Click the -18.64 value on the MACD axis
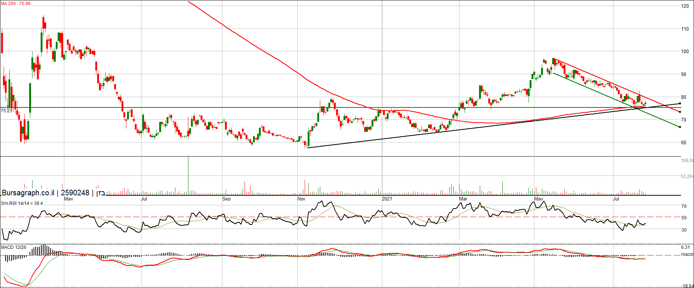The height and width of the screenshot is (288, 694). click(687, 286)
